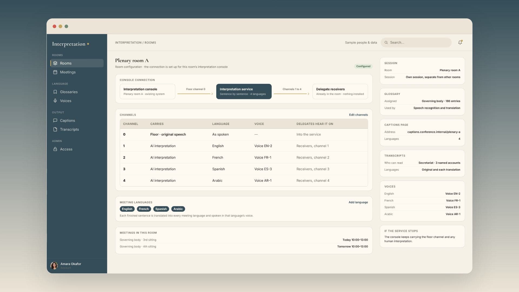Click 'Secretariat · 3 named accounts' value
The width and height of the screenshot is (519, 292).
point(439,163)
